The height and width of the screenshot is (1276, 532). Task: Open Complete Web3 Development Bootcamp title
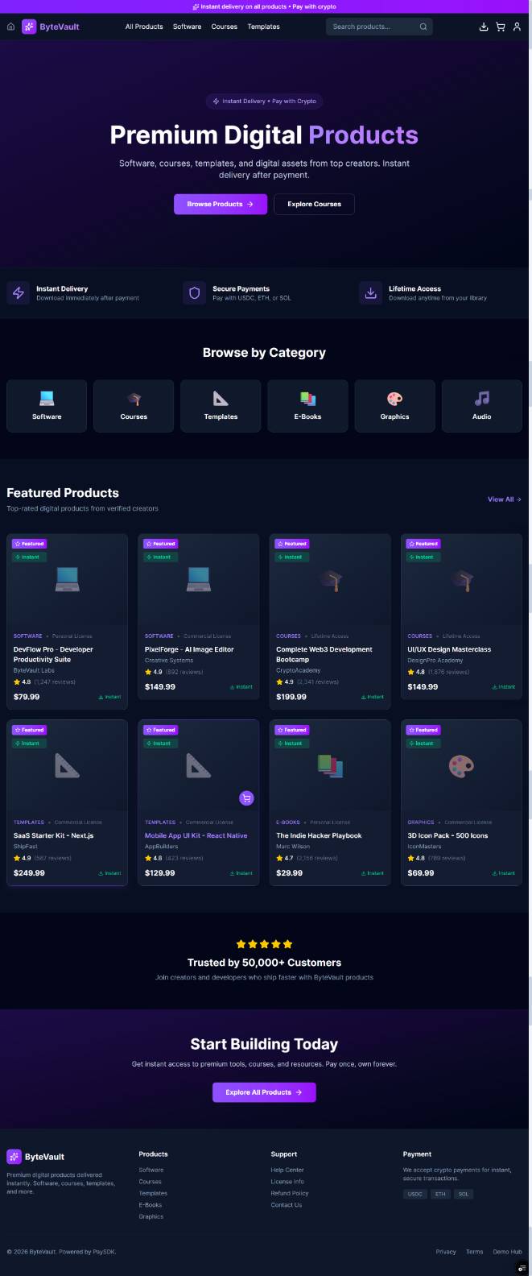point(324,654)
